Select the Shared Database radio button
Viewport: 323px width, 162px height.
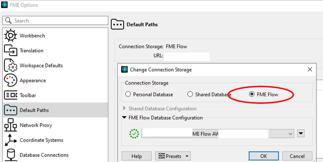[190, 94]
